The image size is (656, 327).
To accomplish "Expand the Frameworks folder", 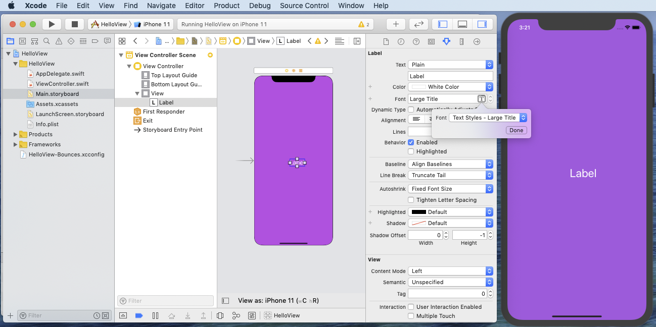I will click(x=16, y=144).
